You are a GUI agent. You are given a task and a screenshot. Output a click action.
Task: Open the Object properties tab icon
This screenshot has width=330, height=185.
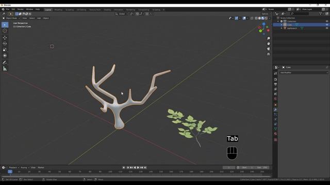point(275,105)
